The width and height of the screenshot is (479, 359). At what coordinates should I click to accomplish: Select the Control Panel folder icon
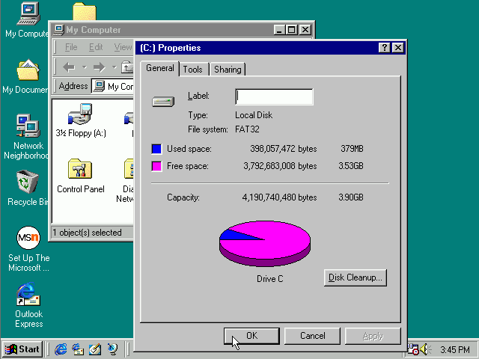coord(80,170)
